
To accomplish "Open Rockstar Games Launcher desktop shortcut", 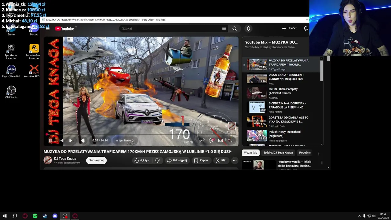I will pyautogui.click(x=34, y=52).
